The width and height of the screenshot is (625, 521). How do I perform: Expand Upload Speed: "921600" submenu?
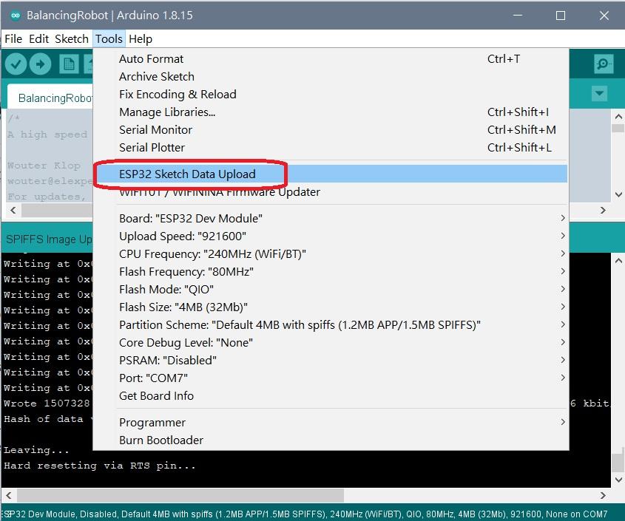pyautogui.click(x=331, y=236)
